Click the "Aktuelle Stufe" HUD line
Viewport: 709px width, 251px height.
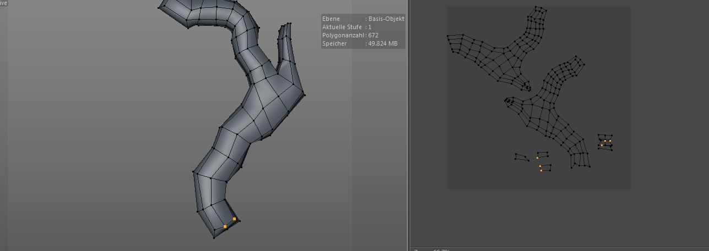coord(347,27)
